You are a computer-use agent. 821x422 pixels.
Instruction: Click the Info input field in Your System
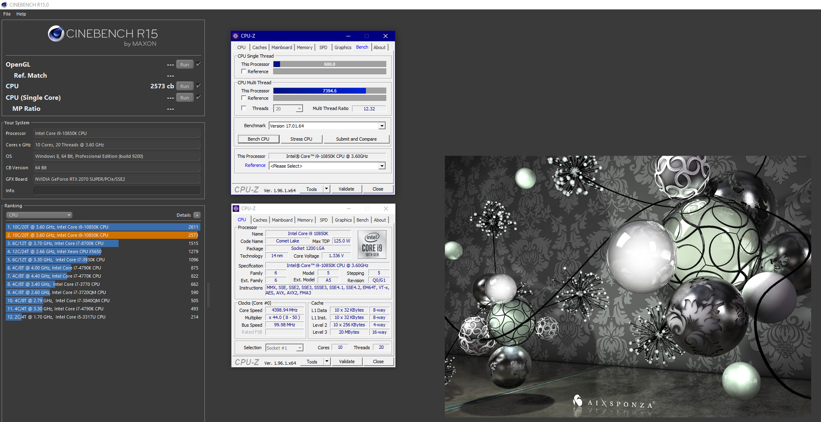coord(117,191)
